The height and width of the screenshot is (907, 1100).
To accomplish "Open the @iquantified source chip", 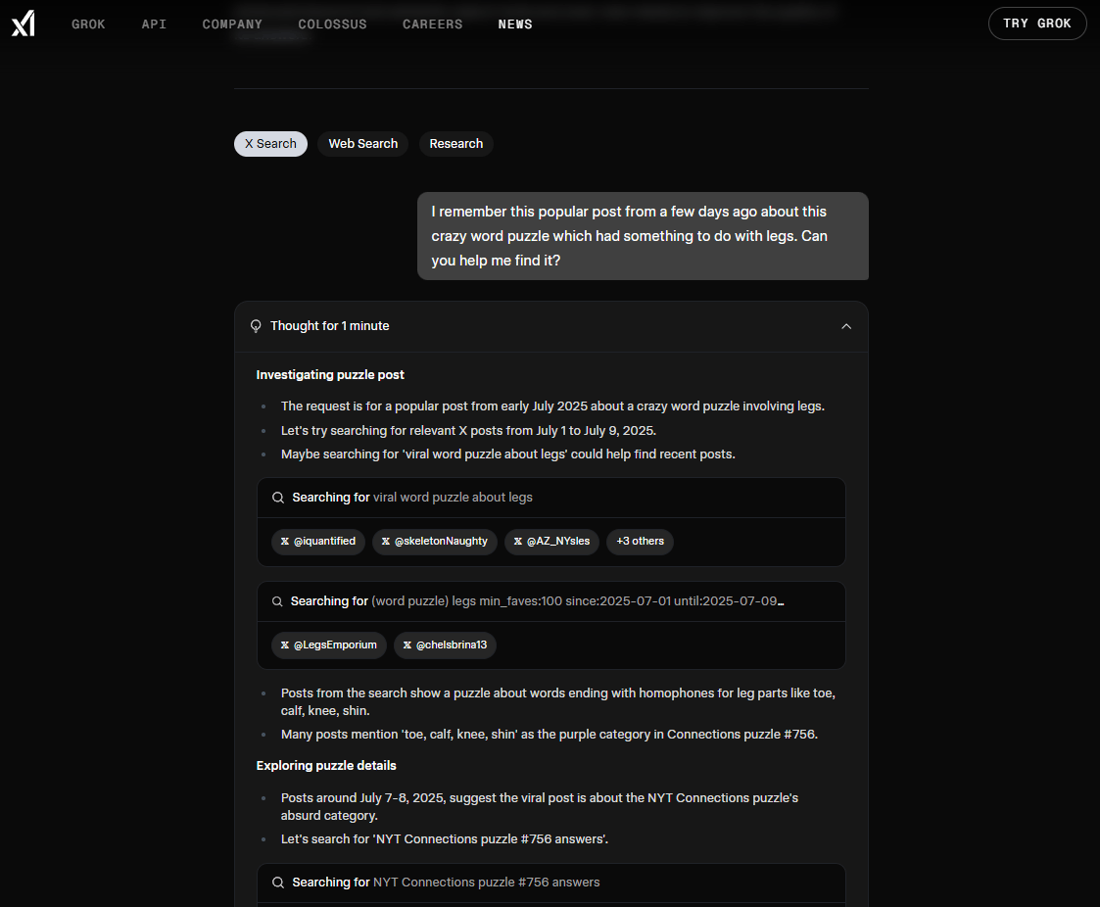I will [x=318, y=542].
